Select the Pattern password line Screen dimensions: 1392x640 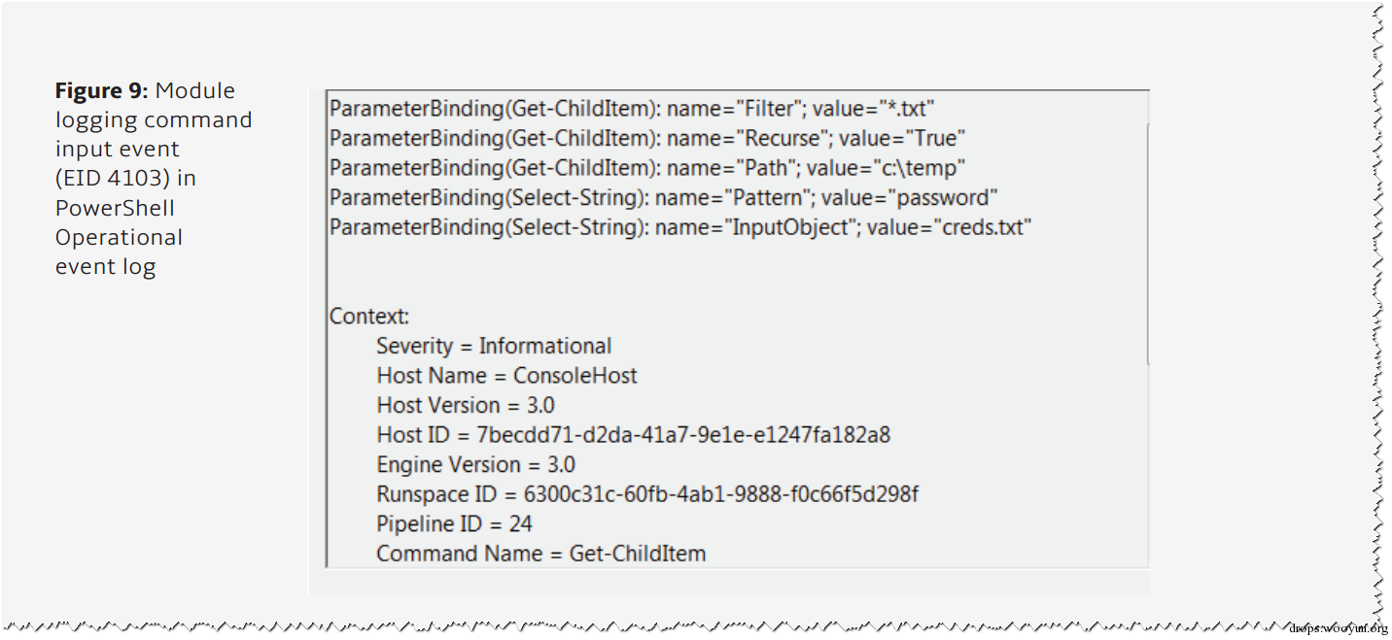pyautogui.click(x=664, y=197)
